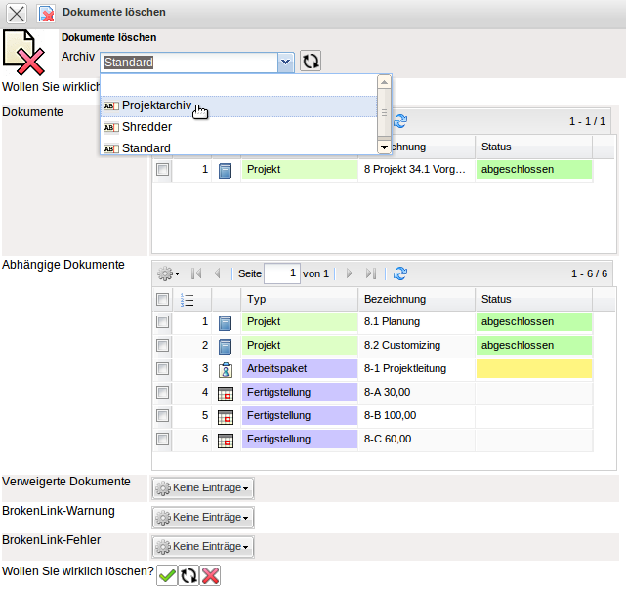Image resolution: width=626 pixels, height=589 pixels.
Task: Choose Projektarchiv from the archive list
Action: click(x=156, y=105)
